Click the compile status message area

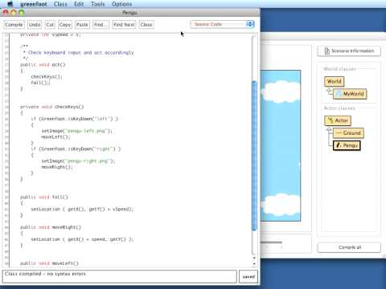[x=120, y=277]
